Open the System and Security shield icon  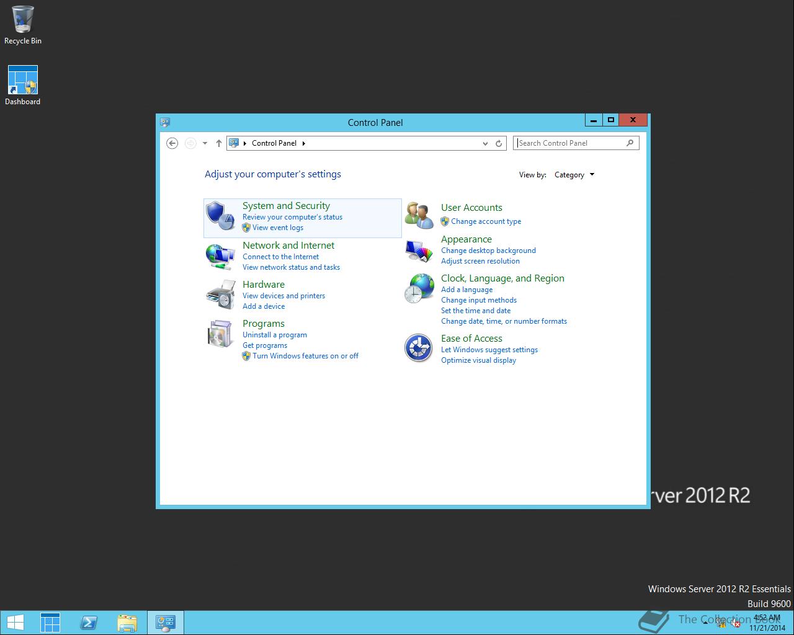point(220,216)
